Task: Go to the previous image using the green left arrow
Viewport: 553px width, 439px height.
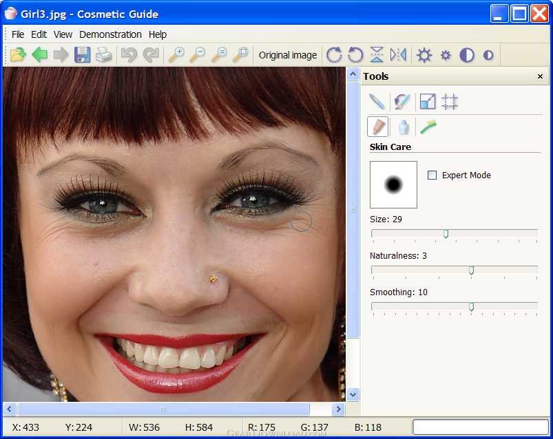Action: pyautogui.click(x=39, y=54)
